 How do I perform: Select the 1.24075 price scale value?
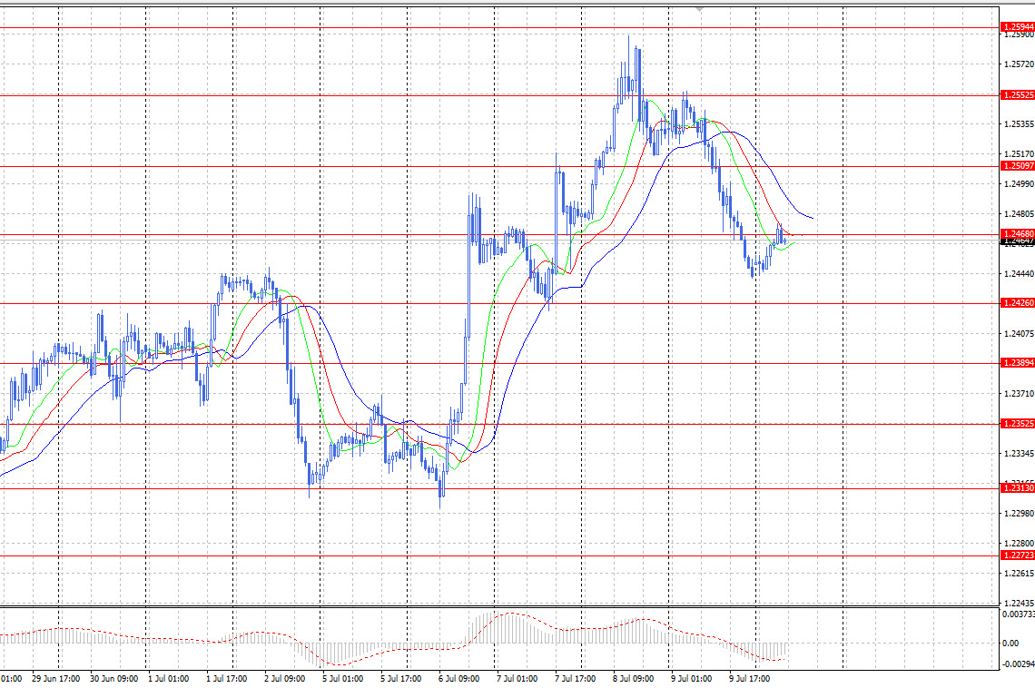(1019, 334)
